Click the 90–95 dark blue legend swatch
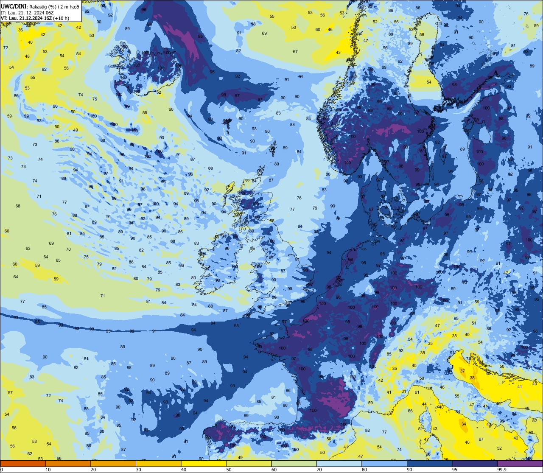Viewport: 543px width, 473px height. [429, 464]
